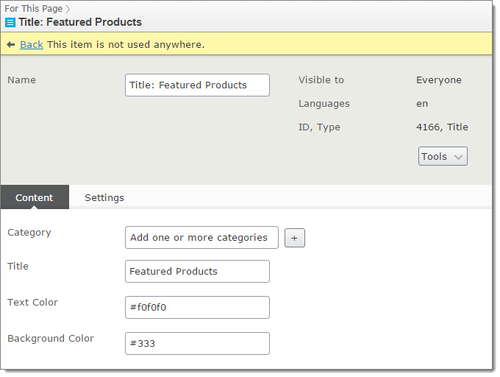The width and height of the screenshot is (500, 377).
Task: Click the 'For This Page' breadcrumb
Action: tap(34, 9)
